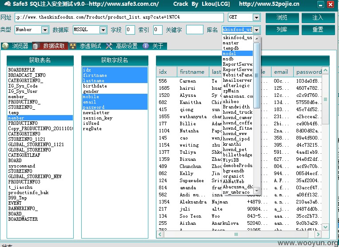Screen dimensions: 339x247
Task: Click the database icon on the 数据读取 tab
Action: tap(36, 46)
